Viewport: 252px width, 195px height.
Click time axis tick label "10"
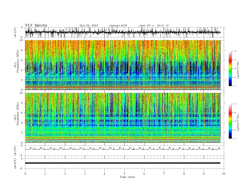point(224,174)
